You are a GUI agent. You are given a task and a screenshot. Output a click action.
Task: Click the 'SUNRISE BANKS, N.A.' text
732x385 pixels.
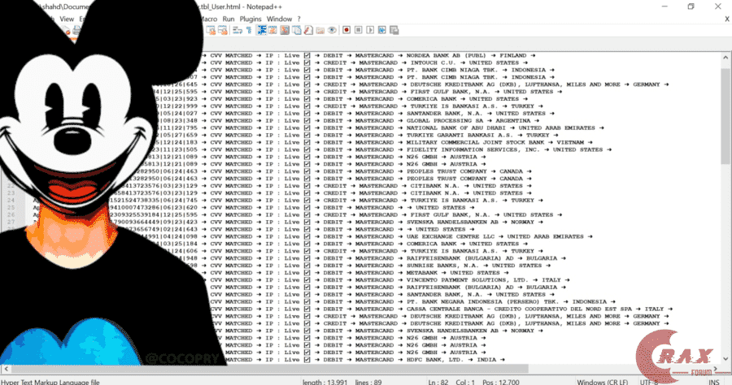click(444, 266)
